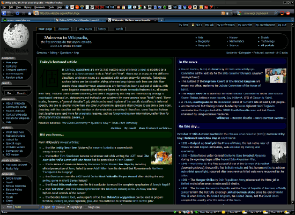
Task: Select the watch page tab
Action: pos(119,29)
